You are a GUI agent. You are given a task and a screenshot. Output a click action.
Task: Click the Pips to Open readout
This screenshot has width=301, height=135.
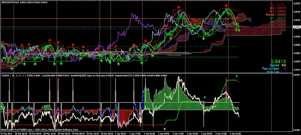(272, 68)
